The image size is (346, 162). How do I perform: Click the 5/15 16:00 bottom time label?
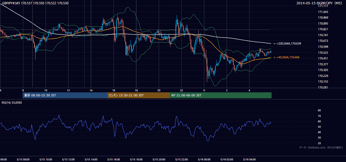113,159
